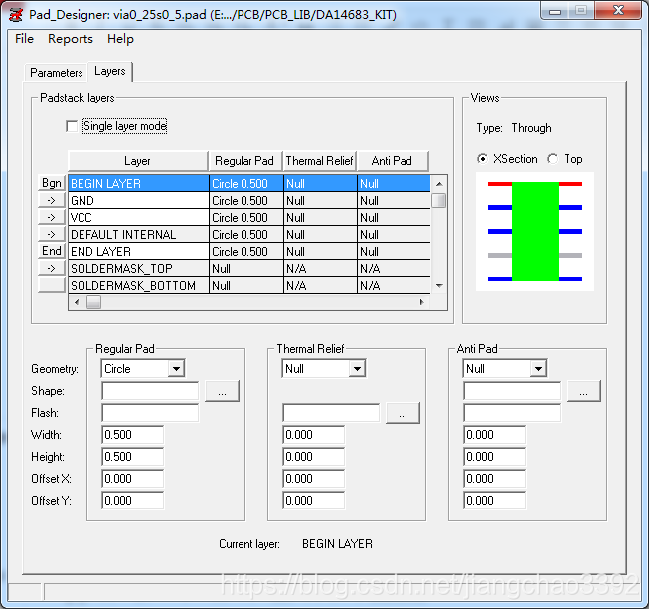Open the Reports menu
This screenshot has width=649, height=609.
[71, 39]
